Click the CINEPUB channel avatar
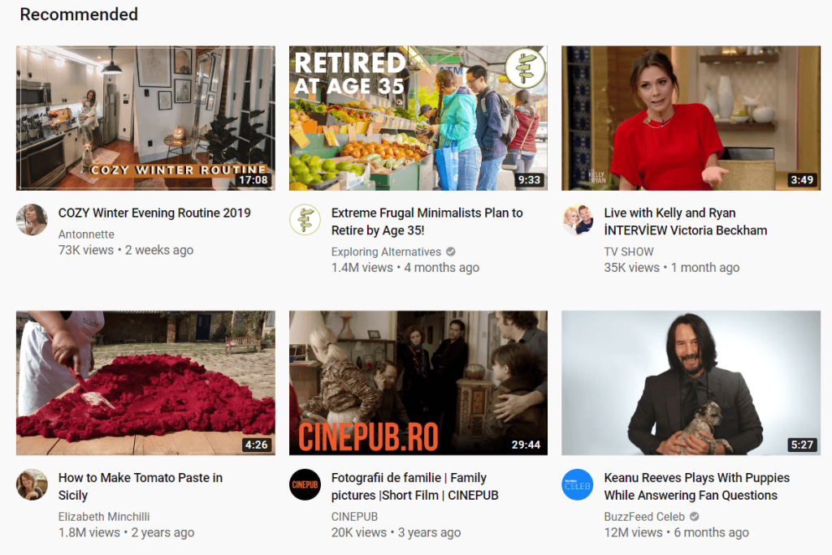Screen dimensions: 832x555 (x=305, y=484)
